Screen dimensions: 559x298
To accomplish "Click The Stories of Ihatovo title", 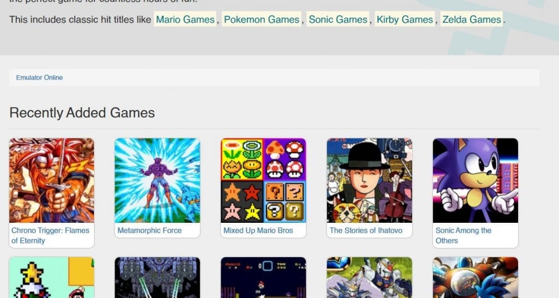I will [366, 230].
